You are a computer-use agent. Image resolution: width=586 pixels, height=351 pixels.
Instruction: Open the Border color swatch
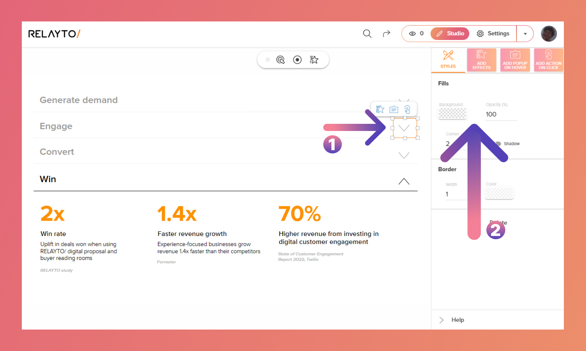tap(499, 193)
